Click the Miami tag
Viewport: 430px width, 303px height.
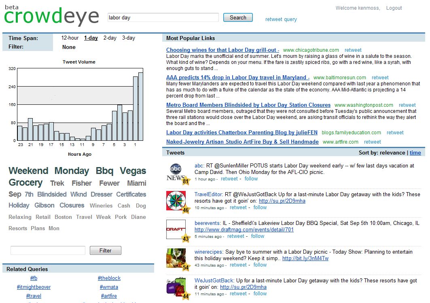[x=137, y=183]
